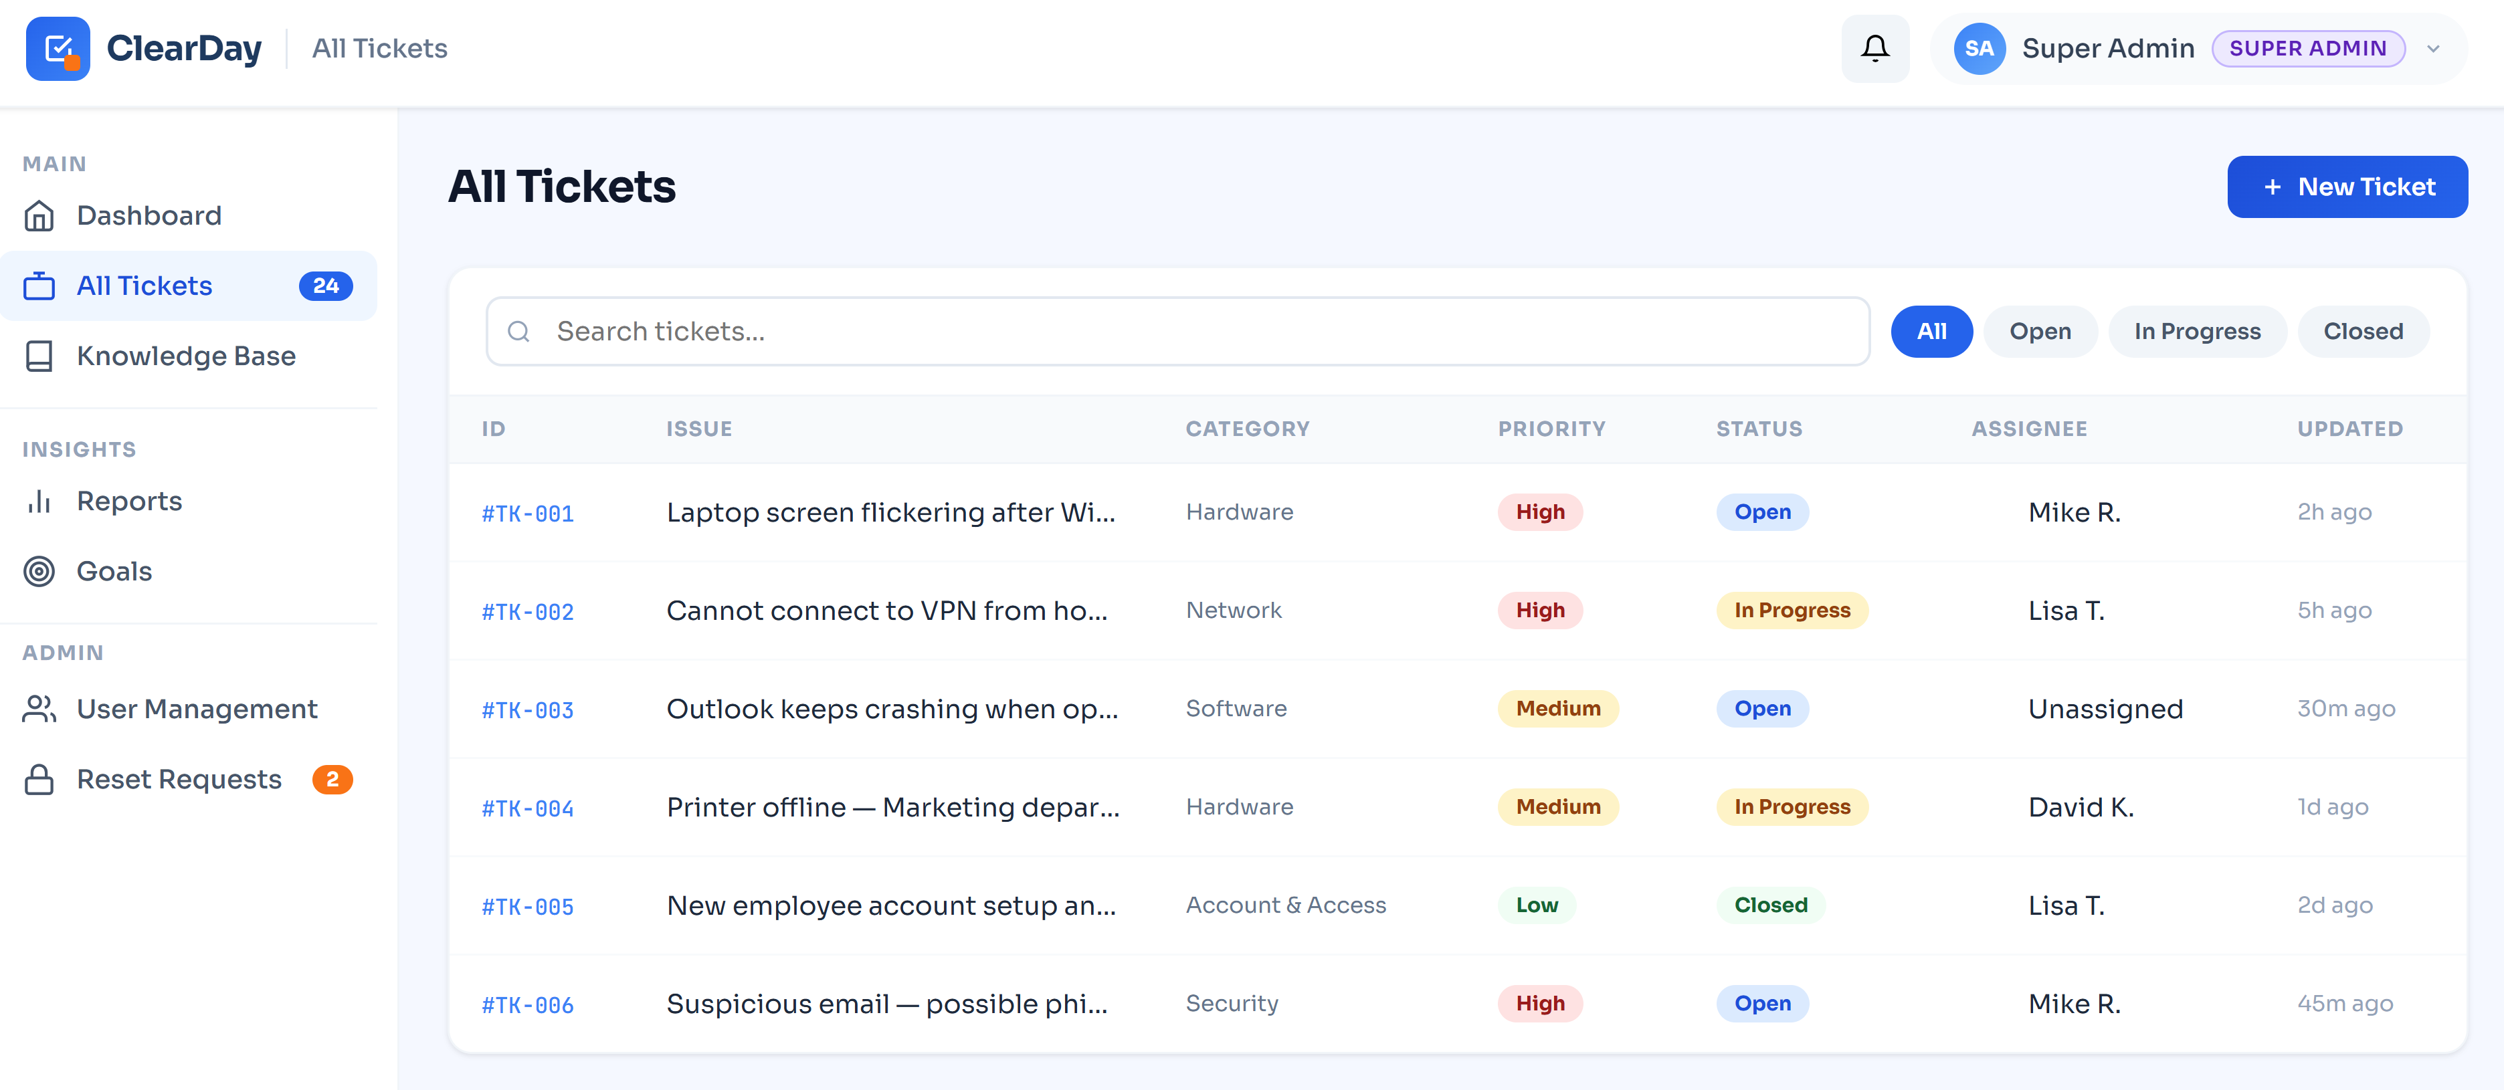Click the All Tickets count badge 24
2504x1090 pixels.
click(326, 286)
